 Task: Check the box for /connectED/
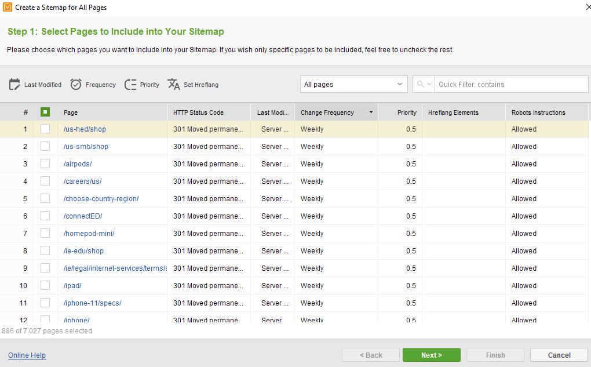45,216
